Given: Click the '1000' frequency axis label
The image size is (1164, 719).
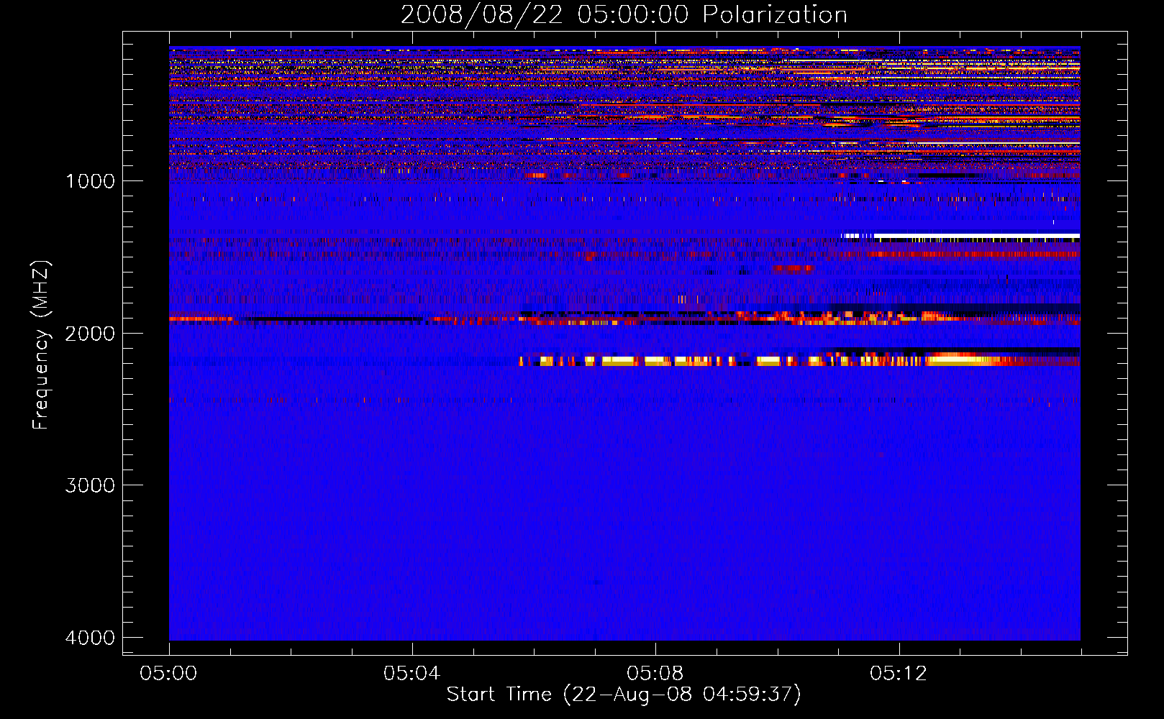Looking at the screenshot, I should (x=90, y=181).
